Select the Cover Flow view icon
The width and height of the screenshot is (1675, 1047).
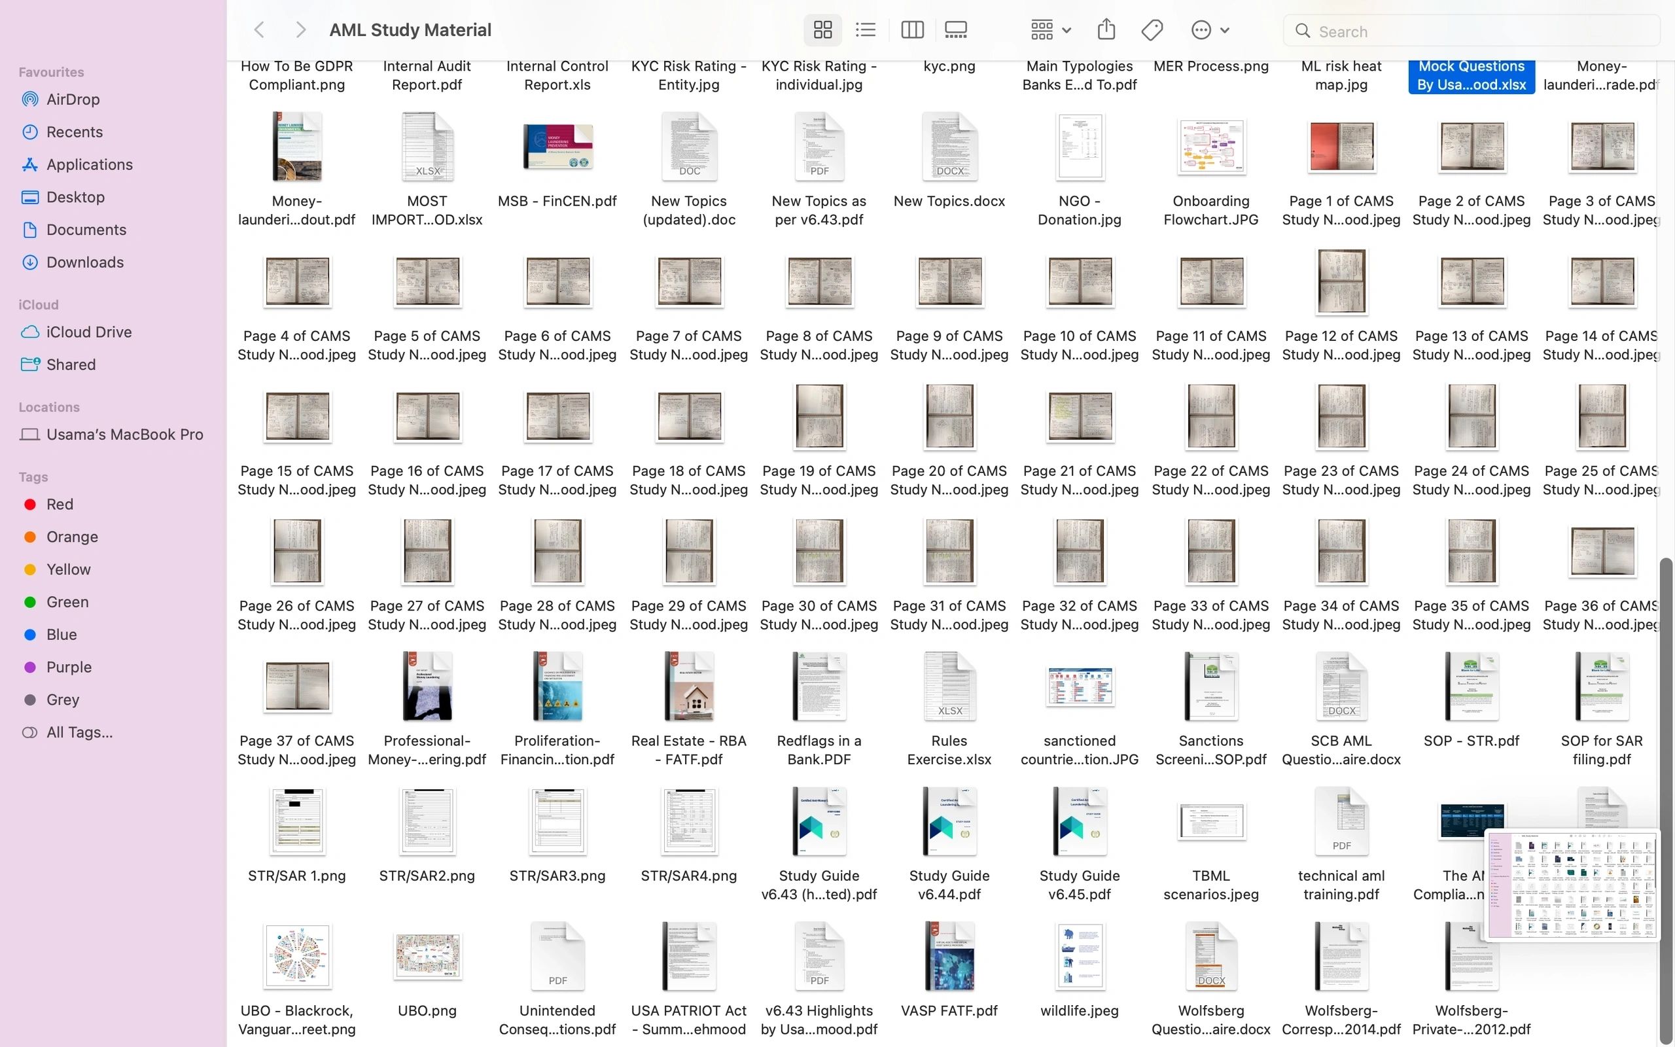pyautogui.click(x=957, y=30)
